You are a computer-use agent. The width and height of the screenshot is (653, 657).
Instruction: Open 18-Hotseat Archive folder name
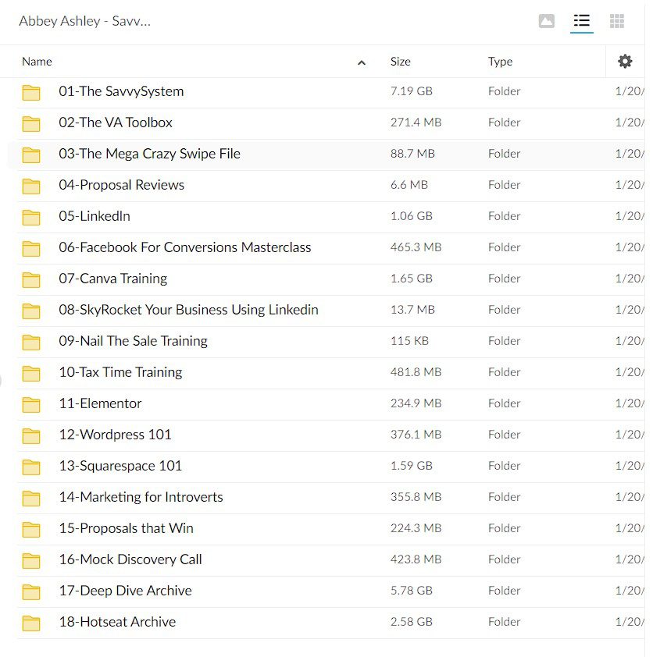[117, 622]
